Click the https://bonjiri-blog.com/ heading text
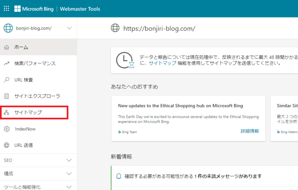The height and width of the screenshot is (190, 298). (x=159, y=29)
